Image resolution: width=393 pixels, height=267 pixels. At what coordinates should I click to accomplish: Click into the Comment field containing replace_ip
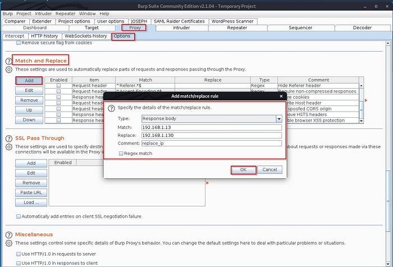pyautogui.click(x=211, y=144)
